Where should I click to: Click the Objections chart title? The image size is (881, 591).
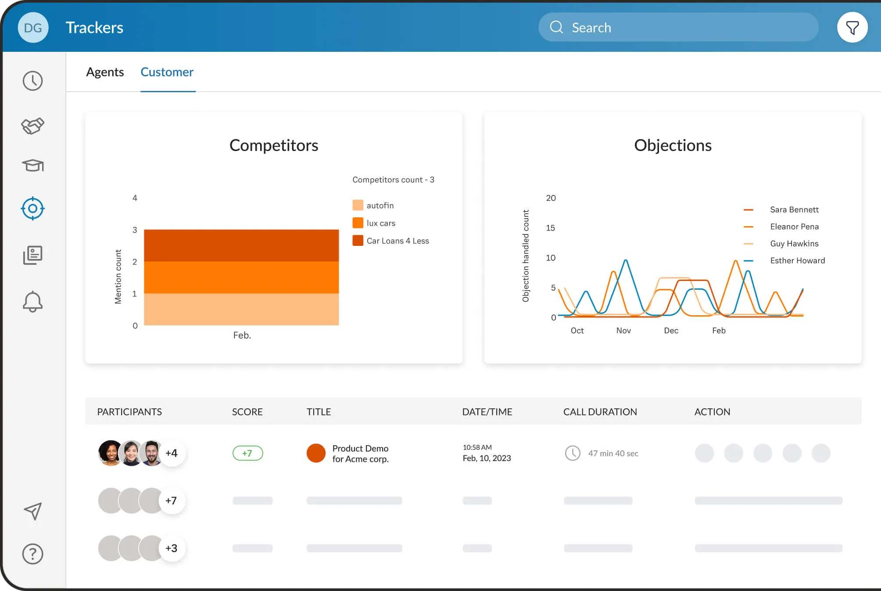pyautogui.click(x=673, y=145)
